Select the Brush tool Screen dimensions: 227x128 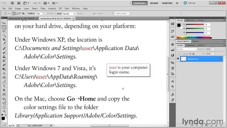(x=4, y=53)
